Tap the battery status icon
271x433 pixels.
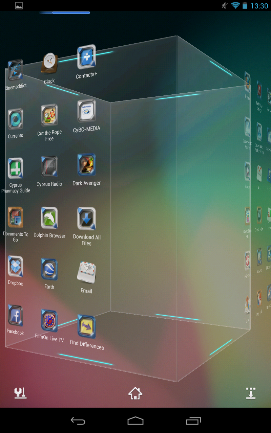(245, 5)
